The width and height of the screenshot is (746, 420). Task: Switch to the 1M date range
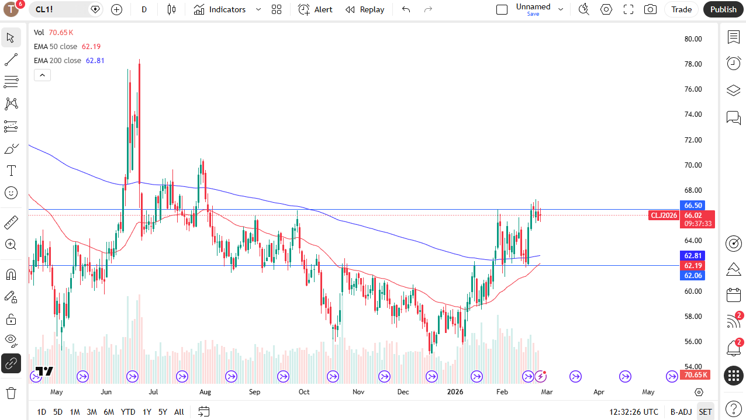[75, 412]
